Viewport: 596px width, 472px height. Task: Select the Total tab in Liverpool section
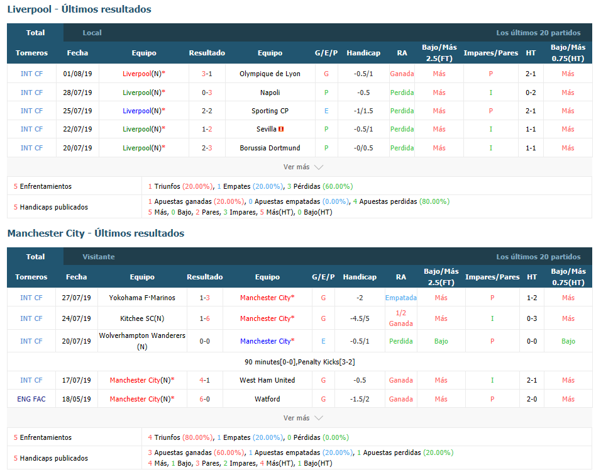pyautogui.click(x=35, y=33)
